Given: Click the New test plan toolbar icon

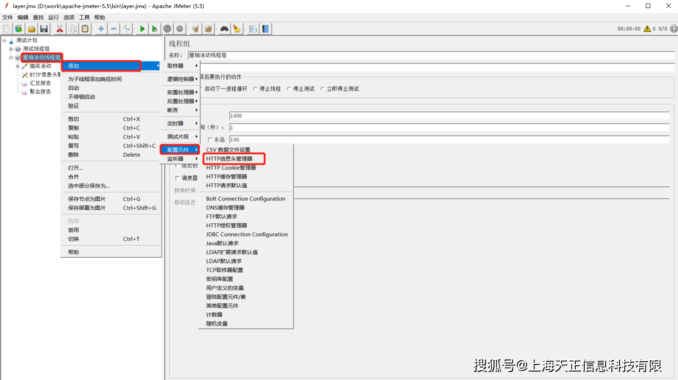Looking at the screenshot, I should click(x=7, y=29).
